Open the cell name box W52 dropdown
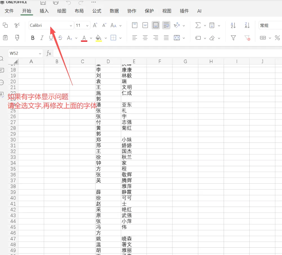282x255 pixels. (x=40, y=53)
